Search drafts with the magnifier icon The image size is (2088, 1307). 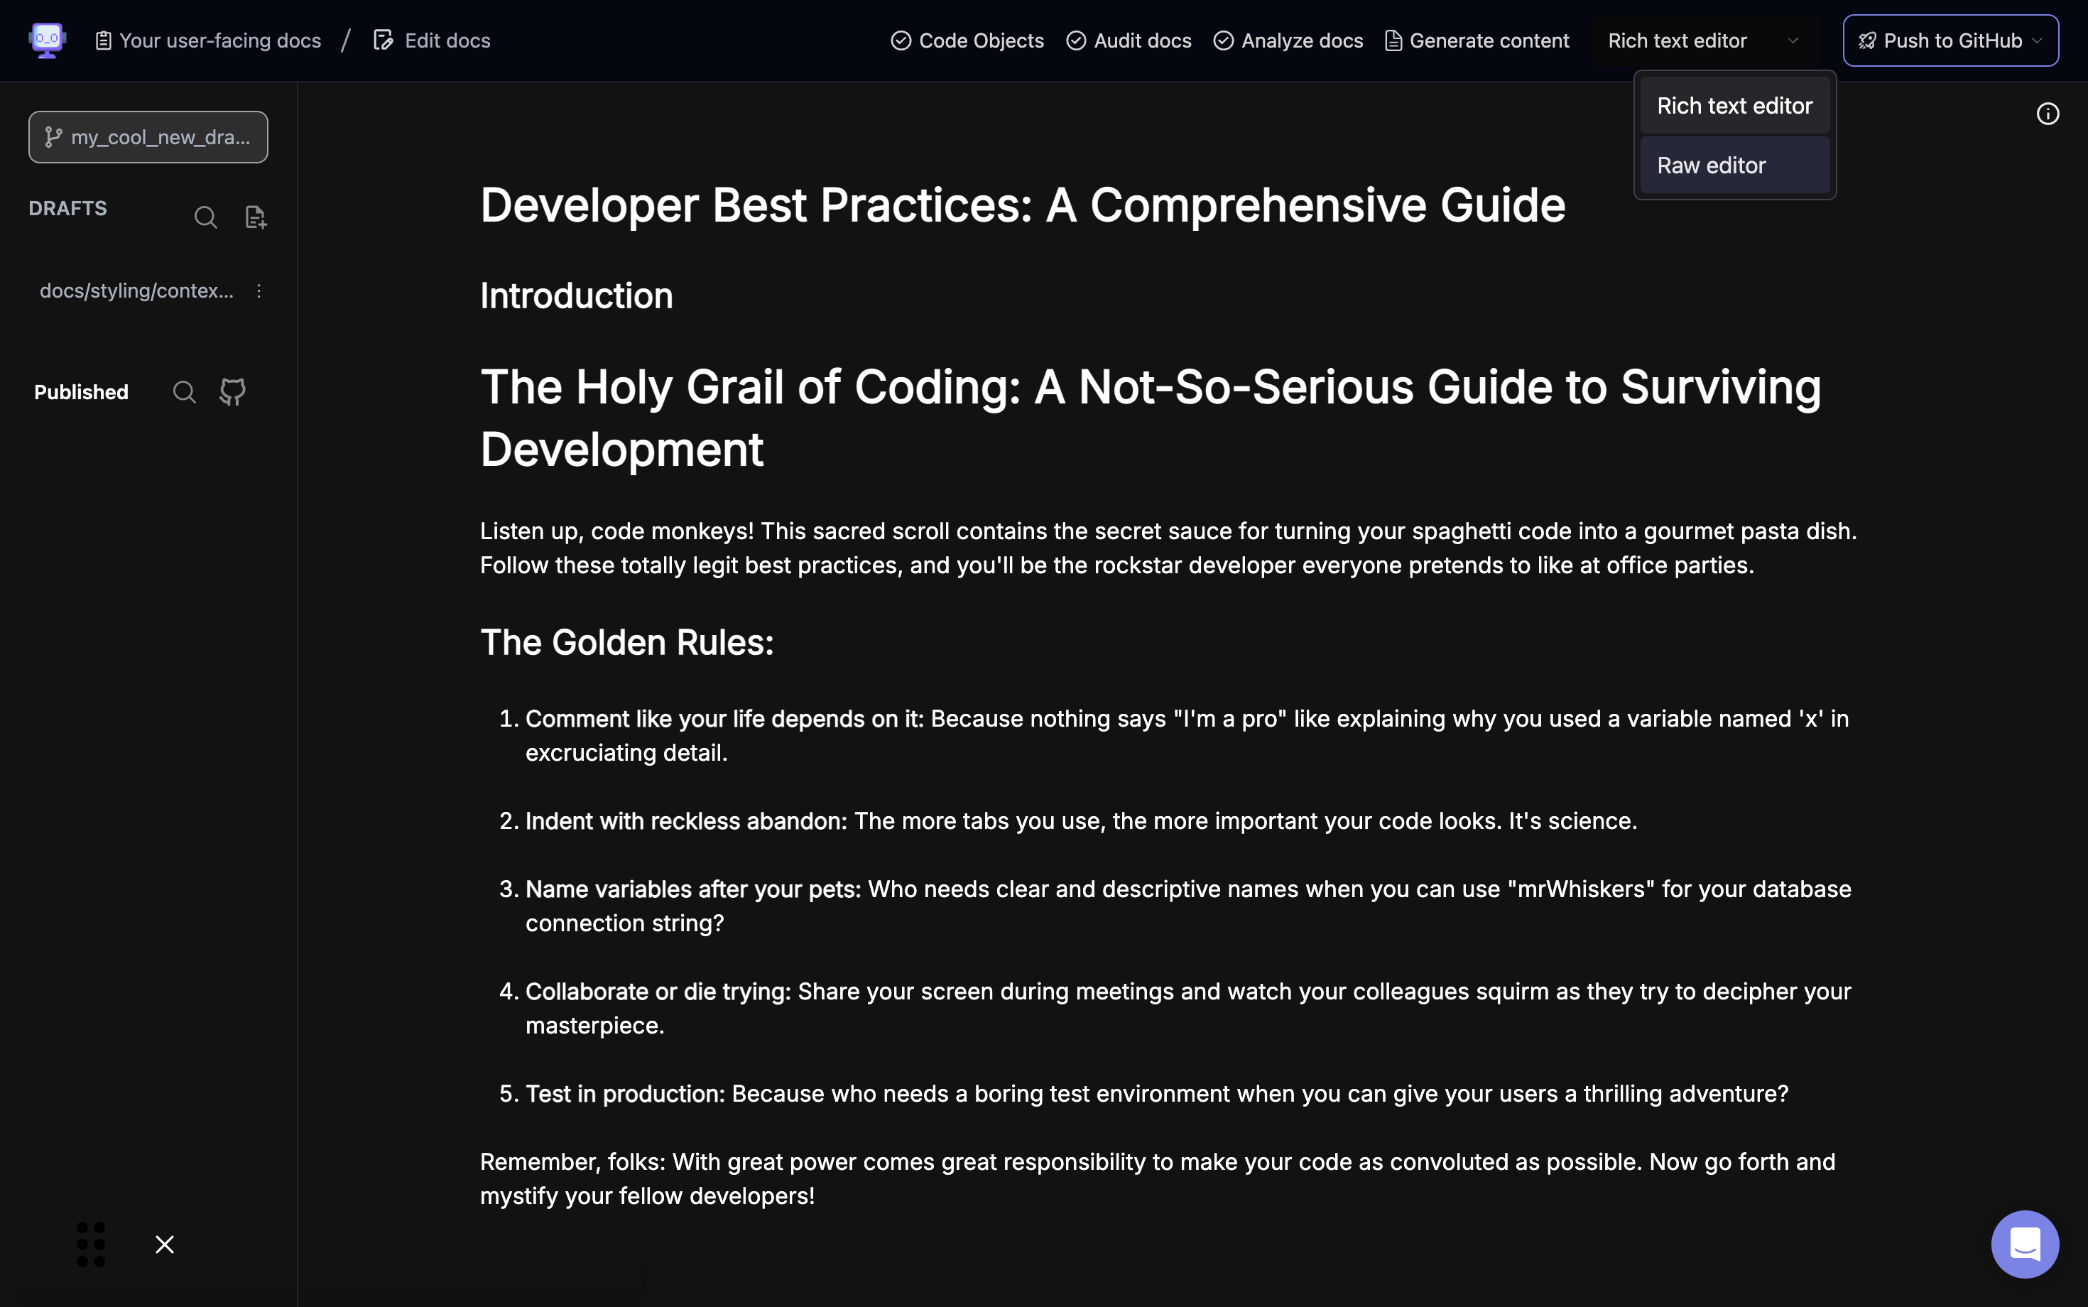tap(206, 217)
